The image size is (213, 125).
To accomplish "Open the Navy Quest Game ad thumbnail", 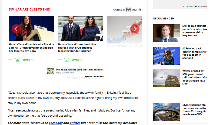I will point(51,71).
